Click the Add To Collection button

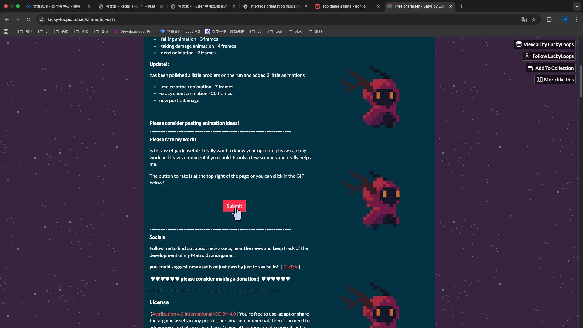click(x=551, y=68)
